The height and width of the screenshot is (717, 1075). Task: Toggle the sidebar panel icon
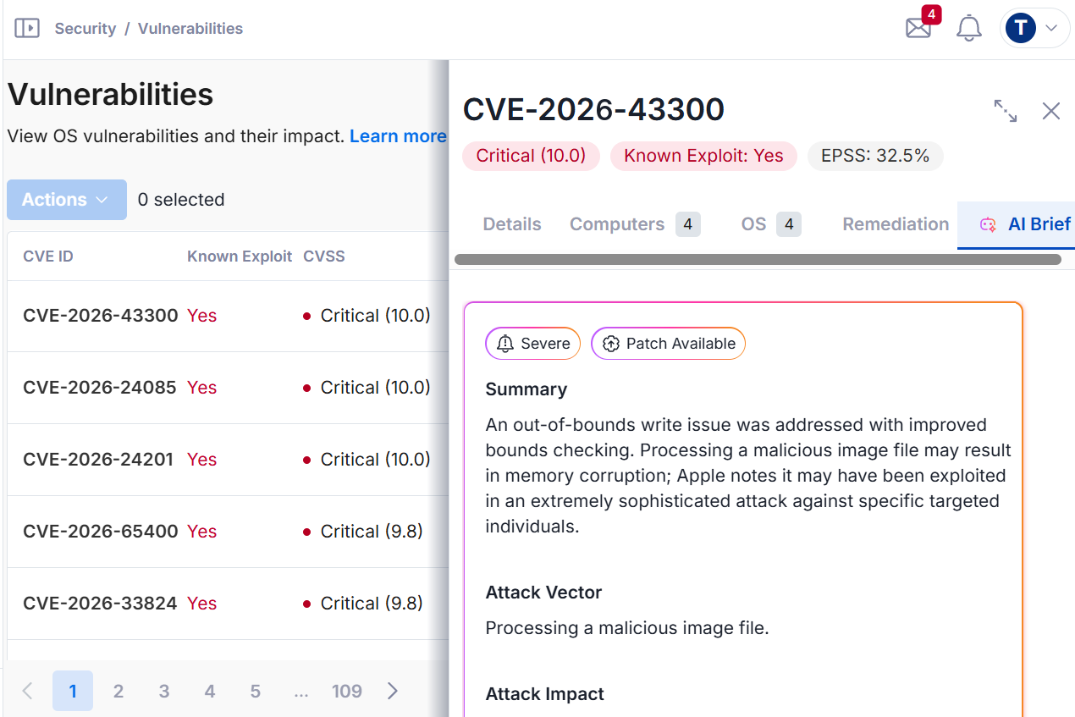pyautogui.click(x=27, y=28)
